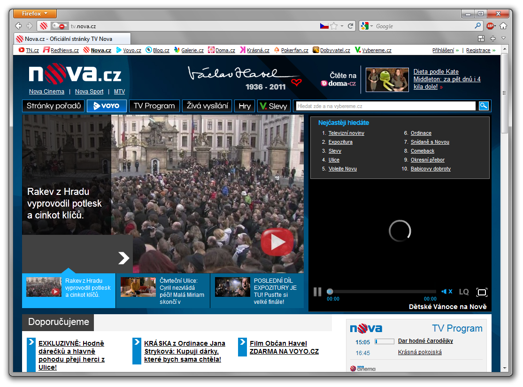Image resolution: width=523 pixels, height=387 pixels.
Task: Open the Dieta podle Kate Middleton article
Action: pyautogui.click(x=447, y=79)
